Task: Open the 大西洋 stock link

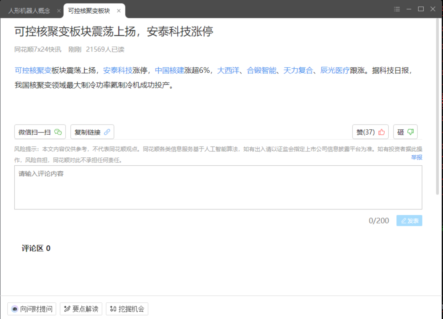Action: pyautogui.click(x=228, y=71)
